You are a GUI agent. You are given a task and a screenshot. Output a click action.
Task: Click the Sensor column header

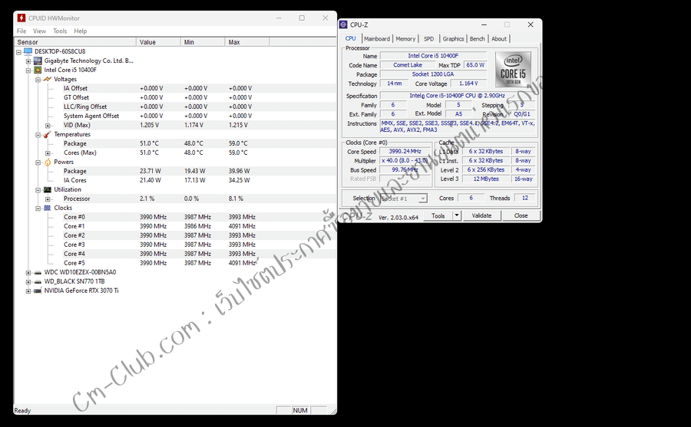pos(75,42)
